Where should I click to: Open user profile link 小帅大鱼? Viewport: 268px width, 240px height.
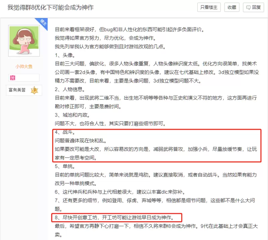[24, 66]
